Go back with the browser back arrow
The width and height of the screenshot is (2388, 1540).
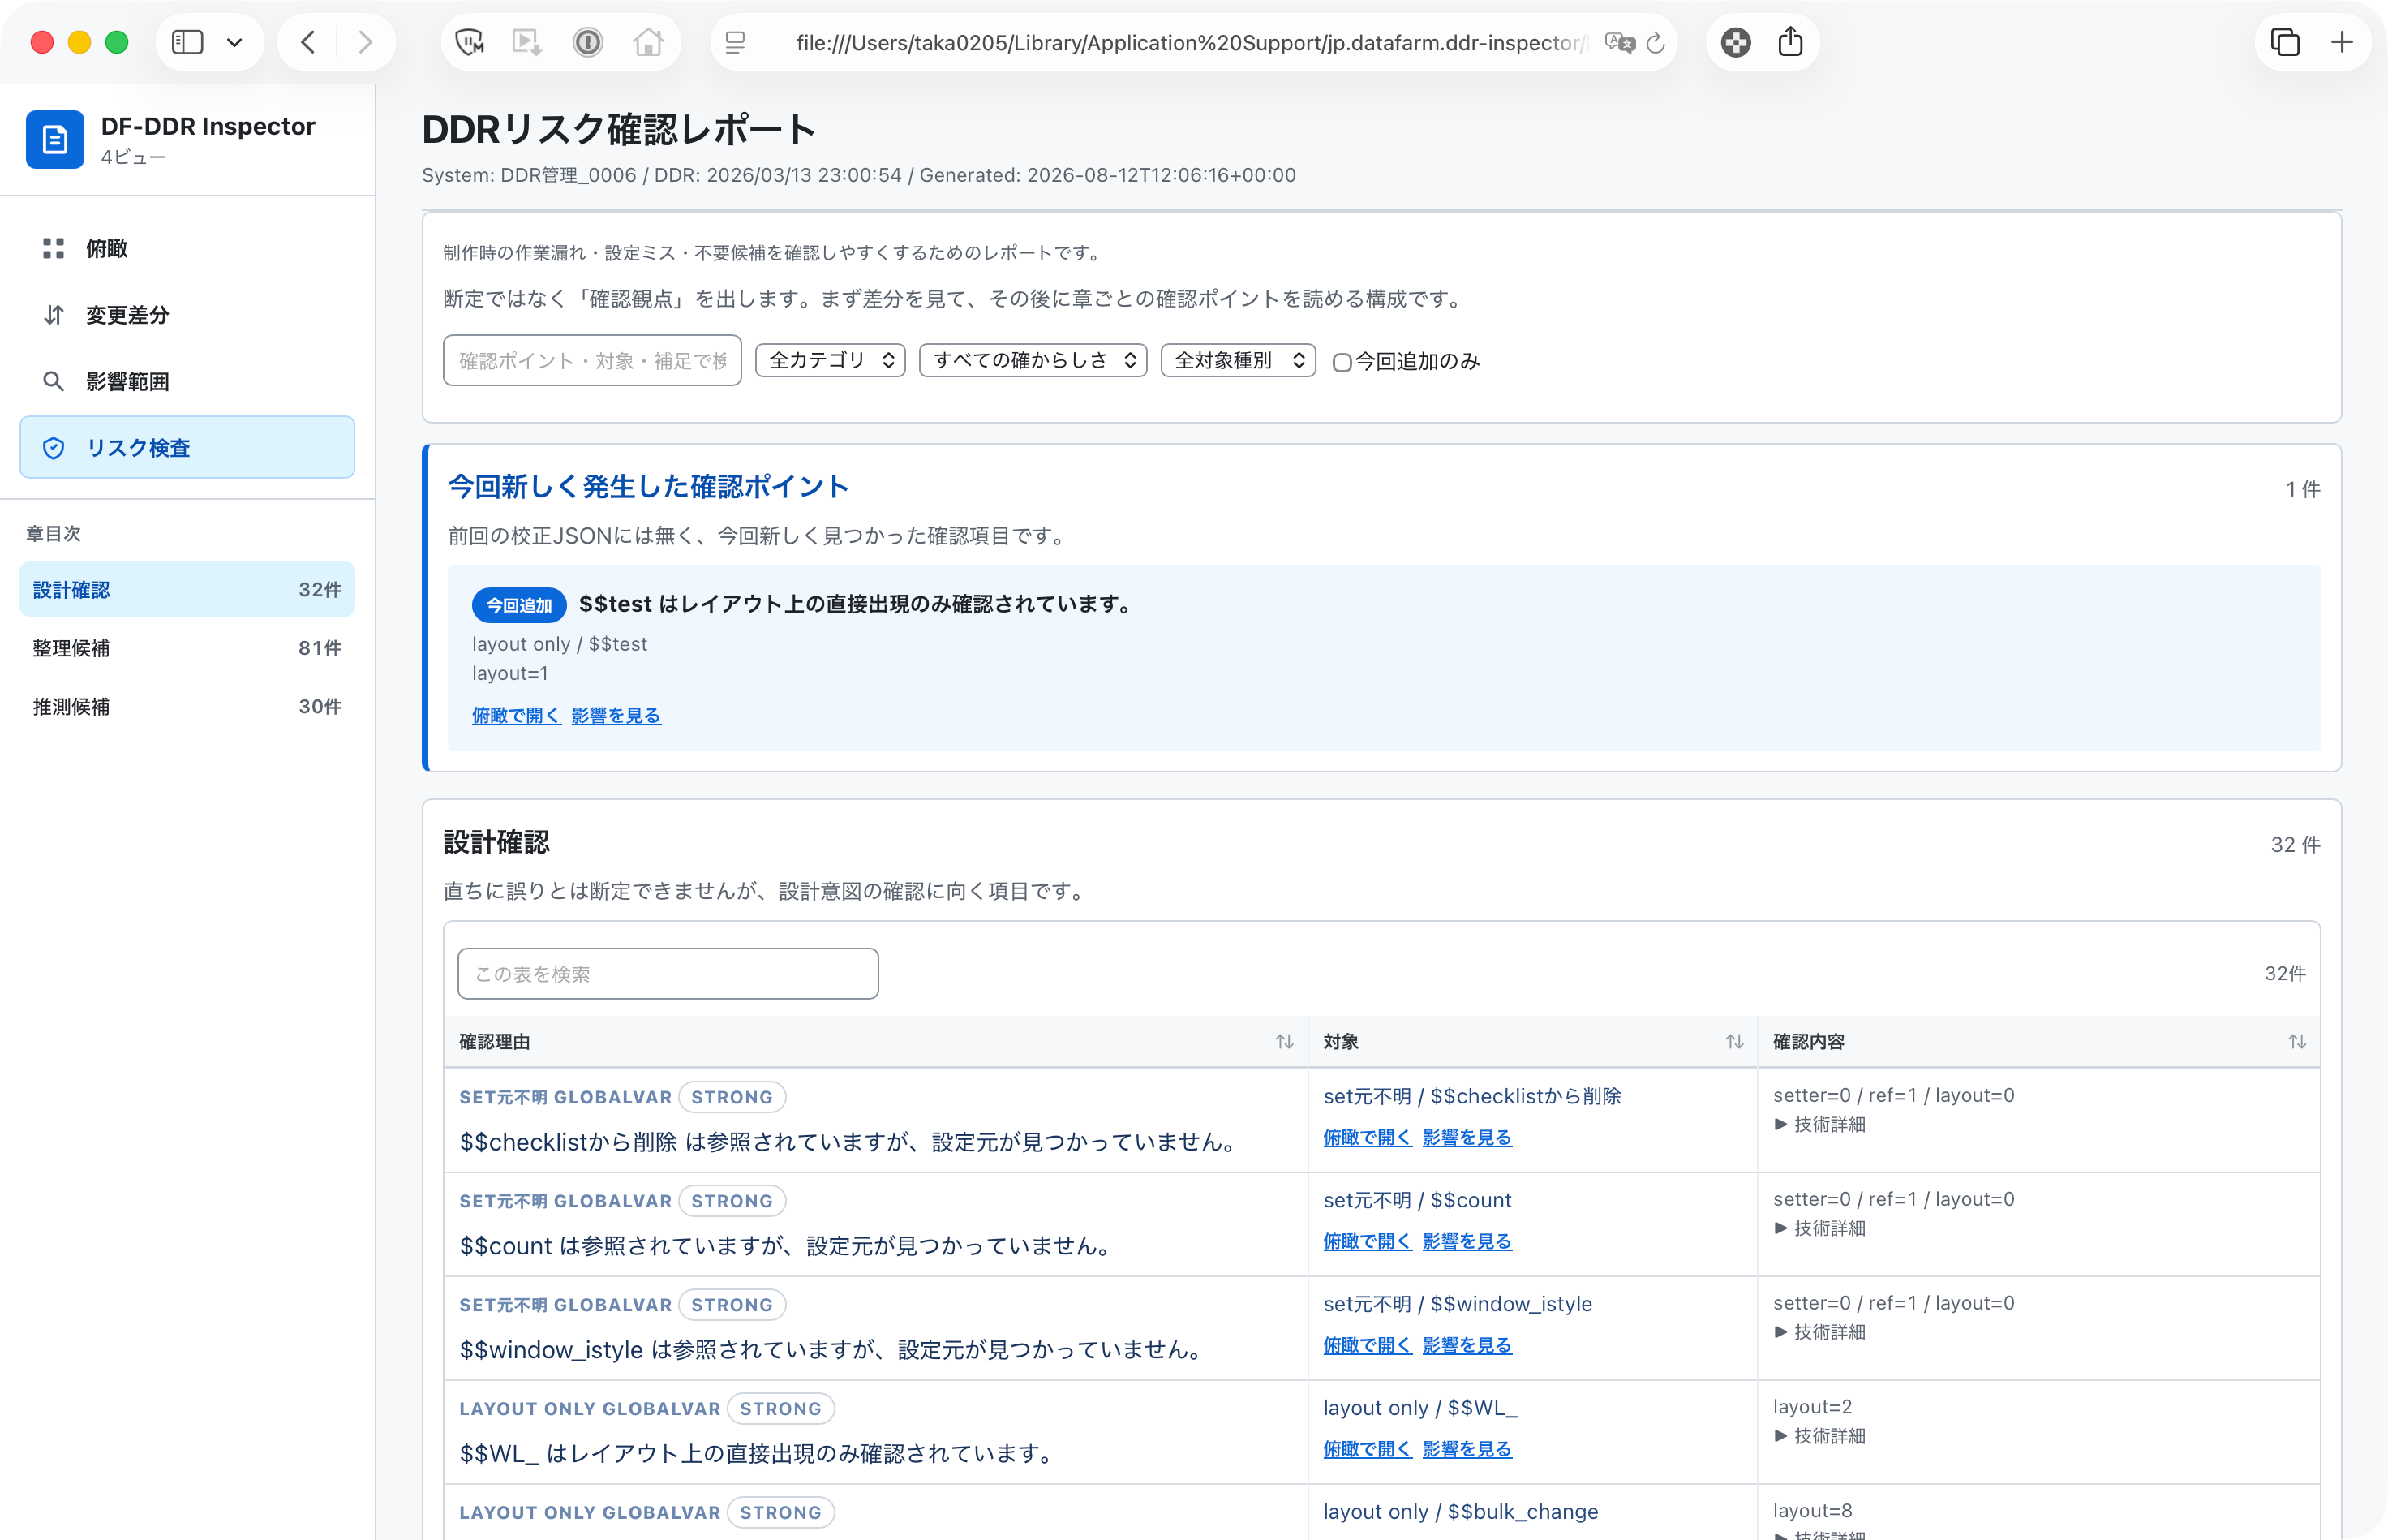click(x=308, y=42)
